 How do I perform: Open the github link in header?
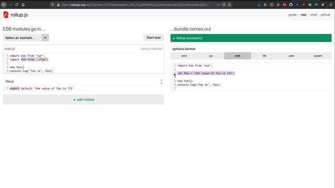325,15
